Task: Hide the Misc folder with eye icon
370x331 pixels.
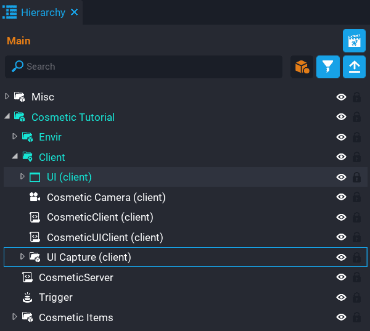Action: tap(340, 97)
